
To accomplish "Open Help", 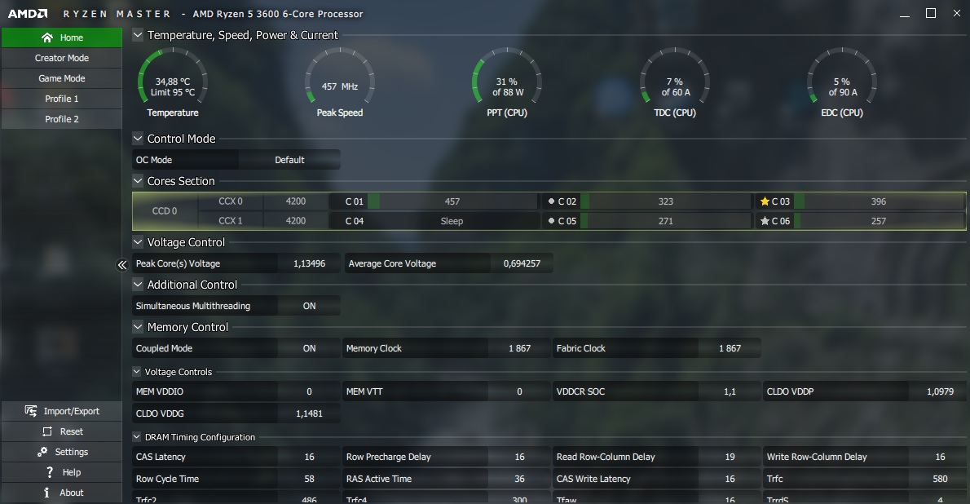I will [x=62, y=472].
